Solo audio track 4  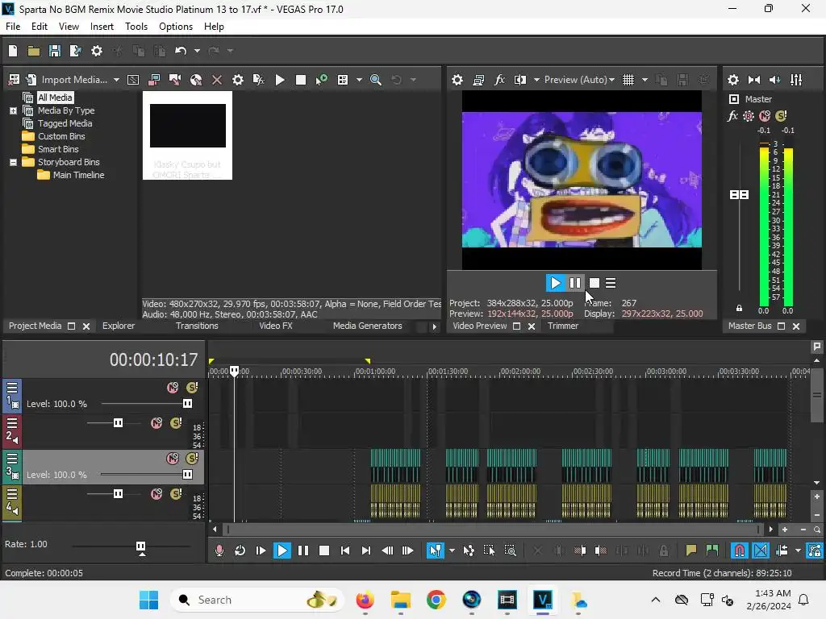176,494
